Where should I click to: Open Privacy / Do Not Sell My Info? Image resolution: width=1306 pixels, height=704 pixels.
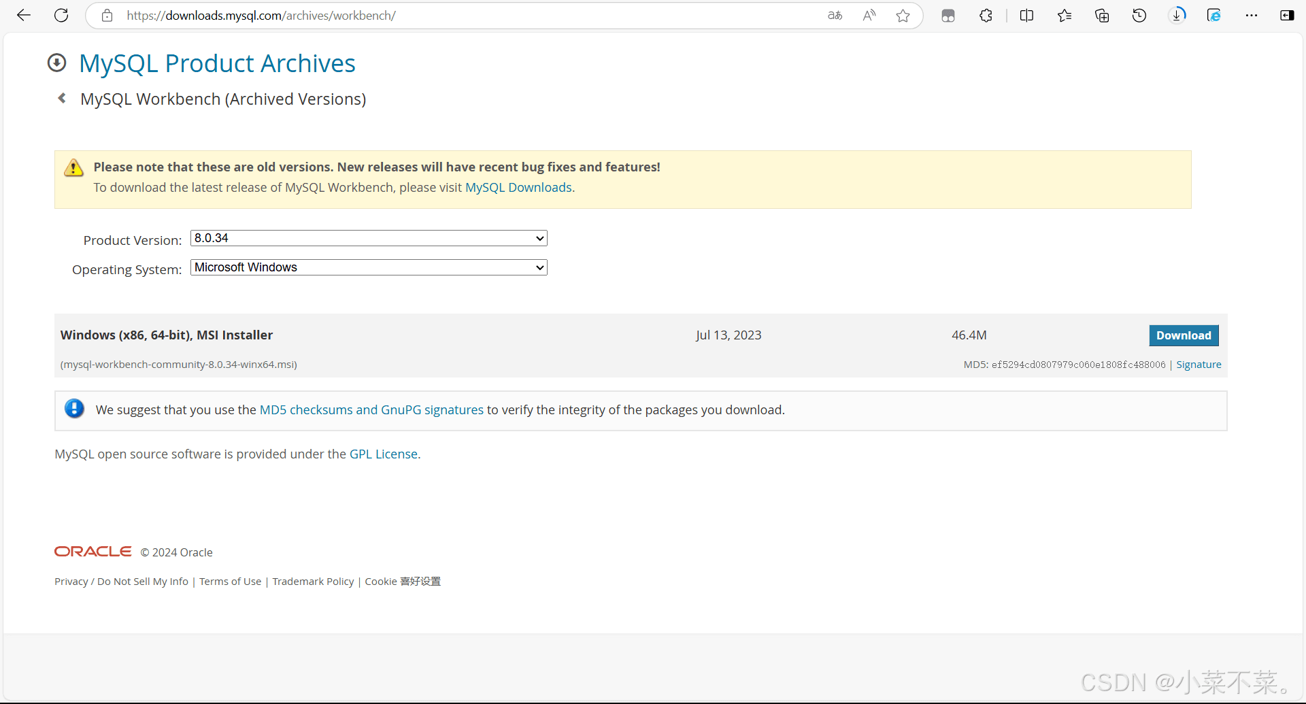click(121, 582)
